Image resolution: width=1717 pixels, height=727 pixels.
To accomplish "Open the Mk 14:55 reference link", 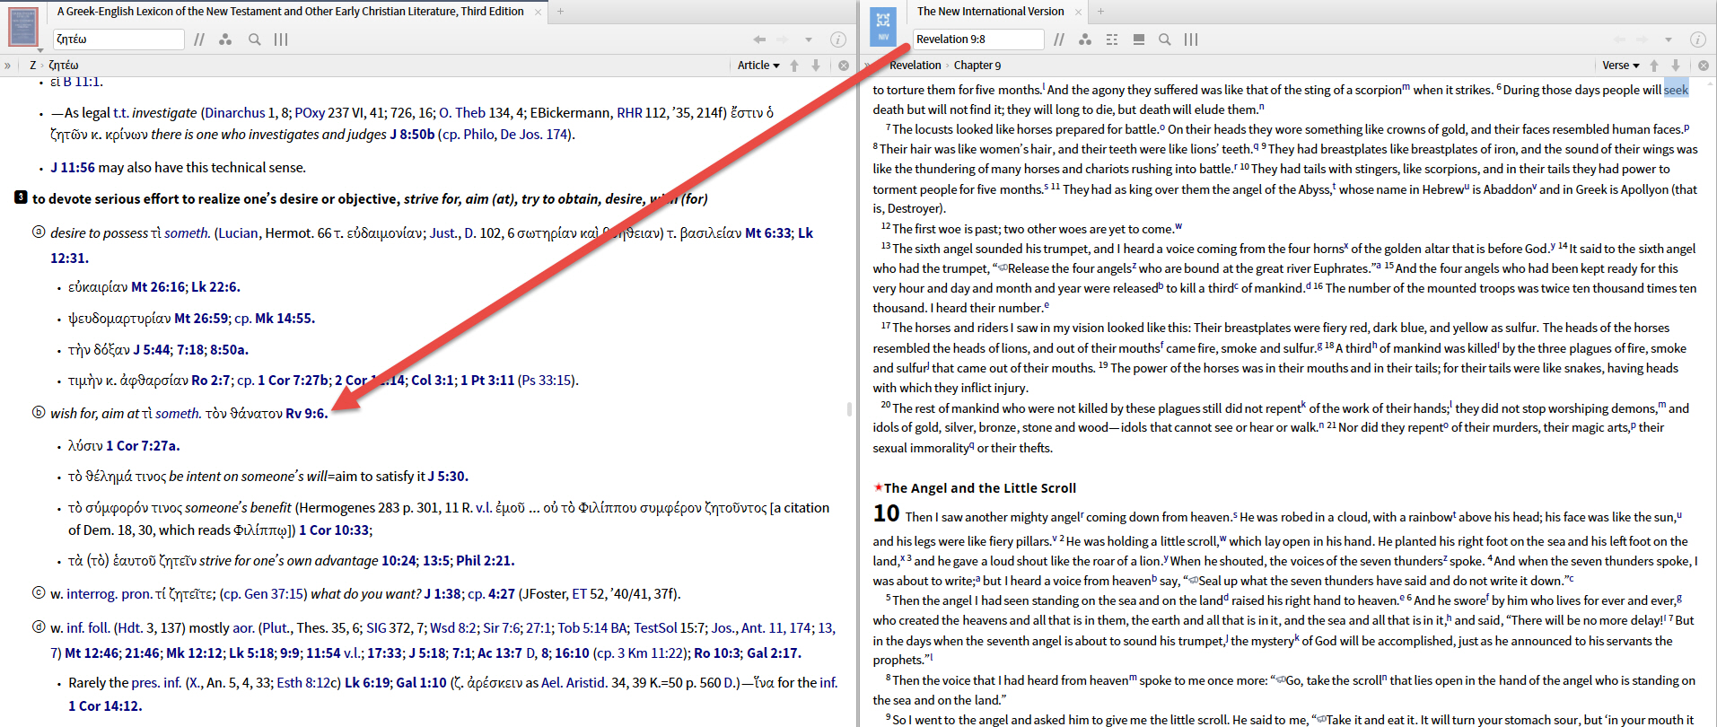I will click(285, 319).
